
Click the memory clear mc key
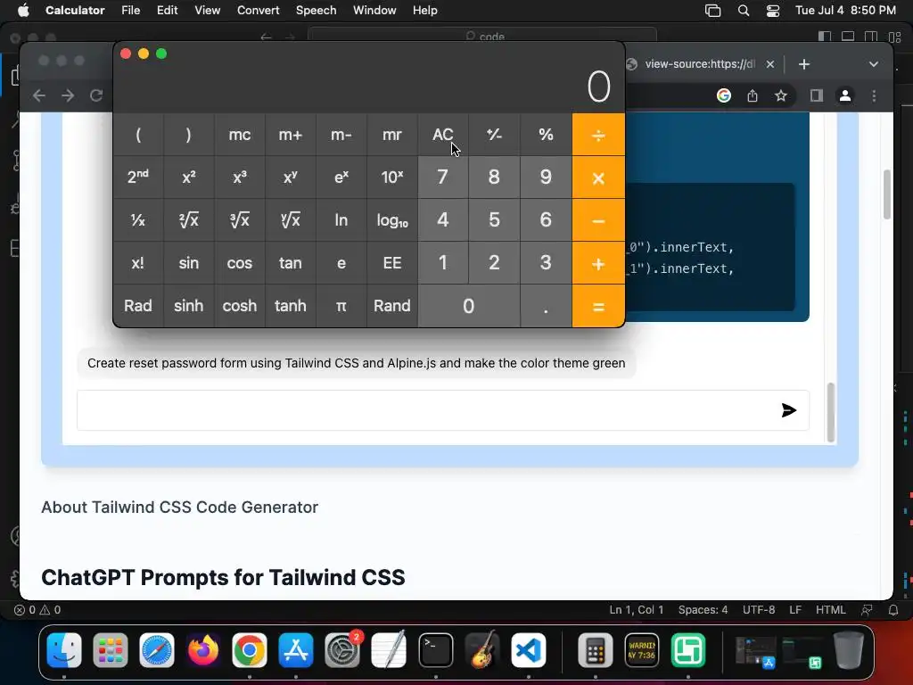239,135
